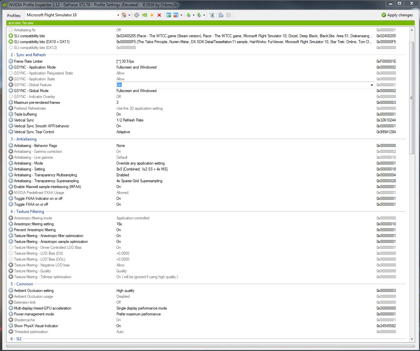Open the Profiles combo box dropdown arrow
This screenshot has width=420, height=351.
point(118,15)
